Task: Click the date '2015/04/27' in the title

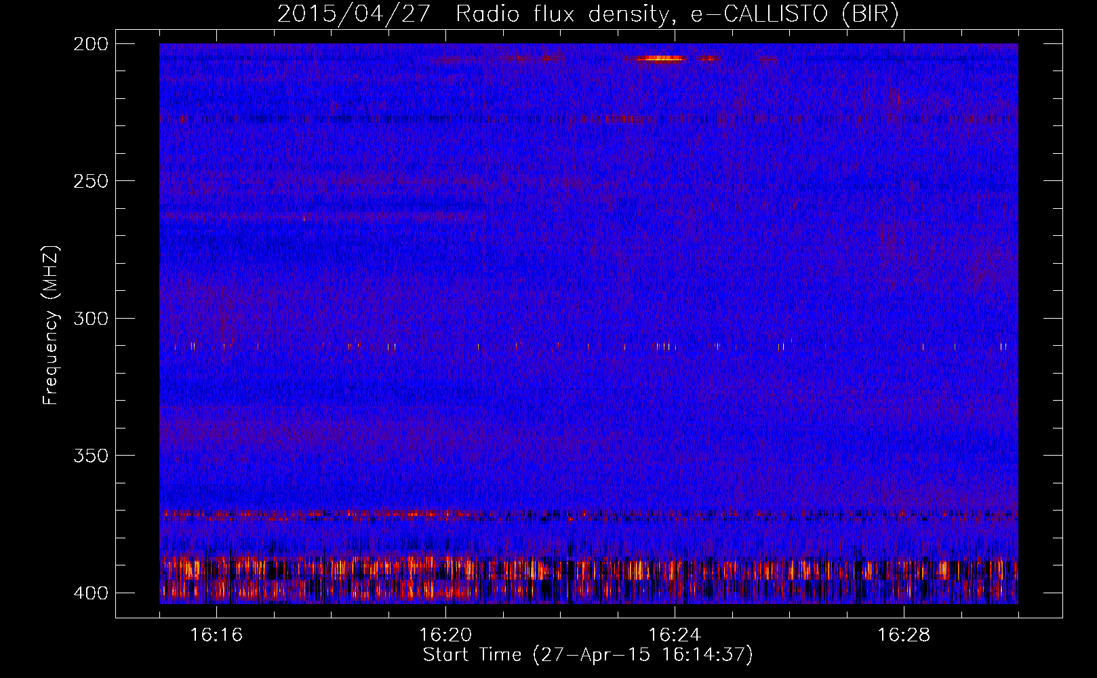Action: [354, 14]
